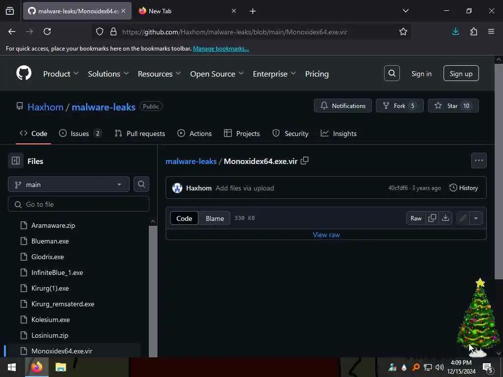Open the list all tabs dropdown
The height and width of the screenshot is (377, 503).
tap(405, 11)
